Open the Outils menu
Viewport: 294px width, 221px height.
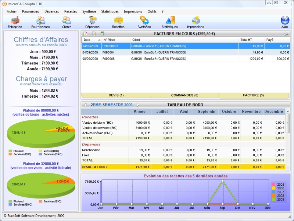[152, 11]
